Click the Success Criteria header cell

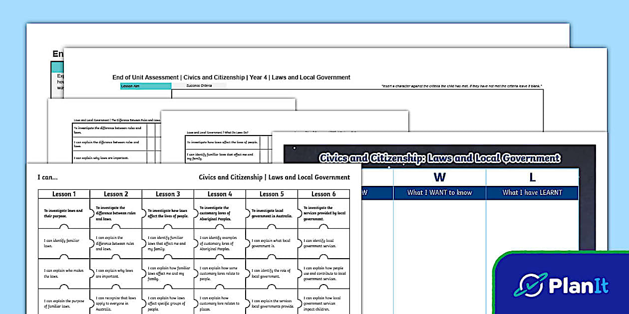[x=199, y=86]
